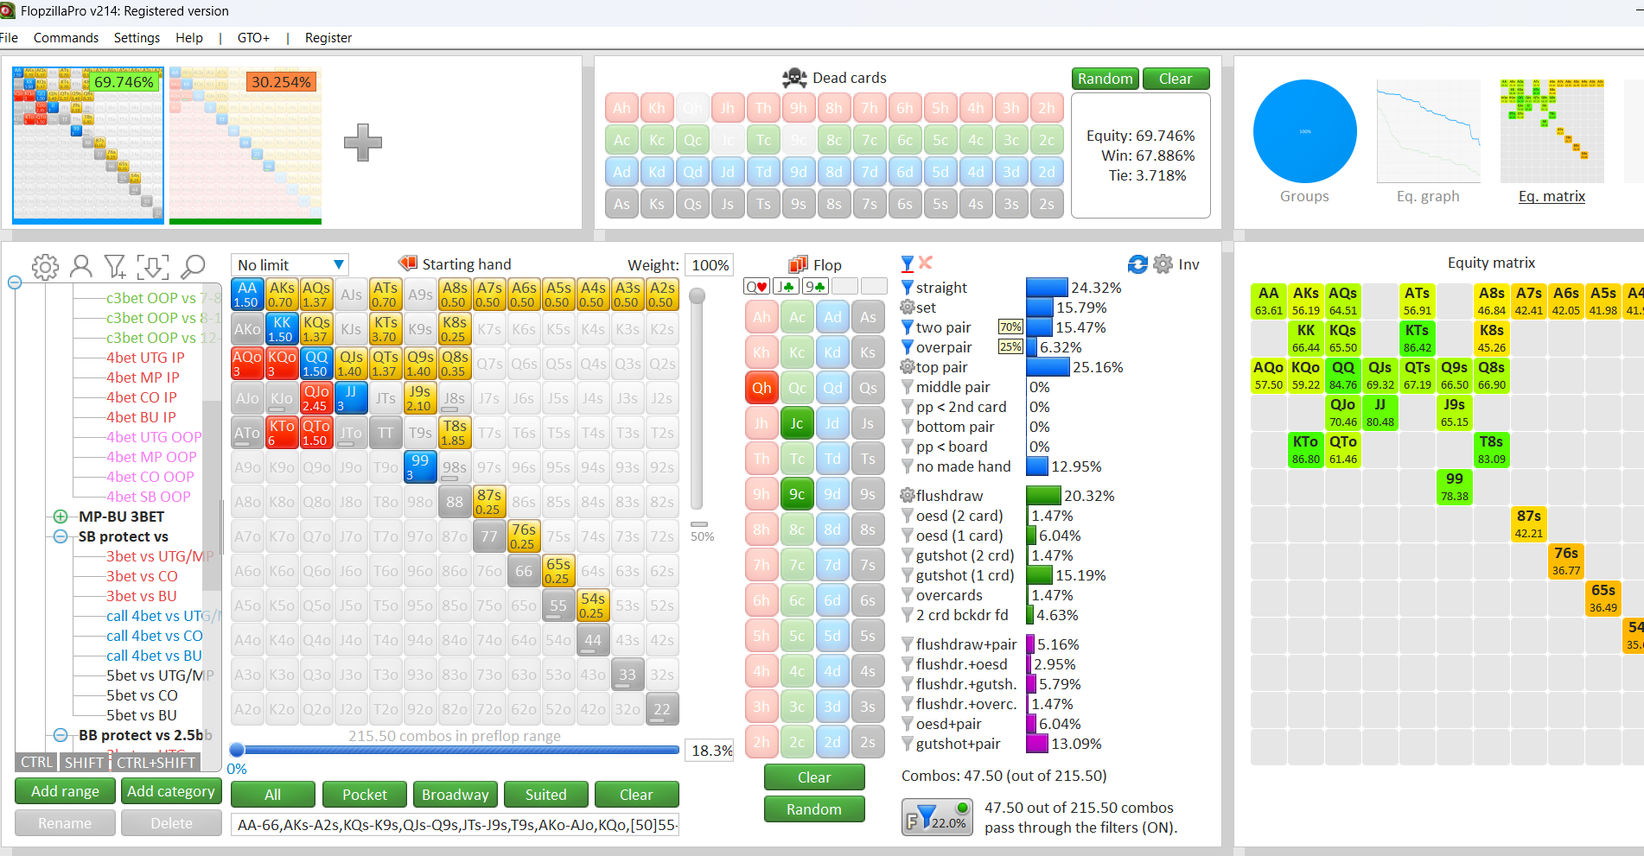This screenshot has height=856, width=1644.
Task: Open the Groups pie chart view
Action: pos(1304,131)
